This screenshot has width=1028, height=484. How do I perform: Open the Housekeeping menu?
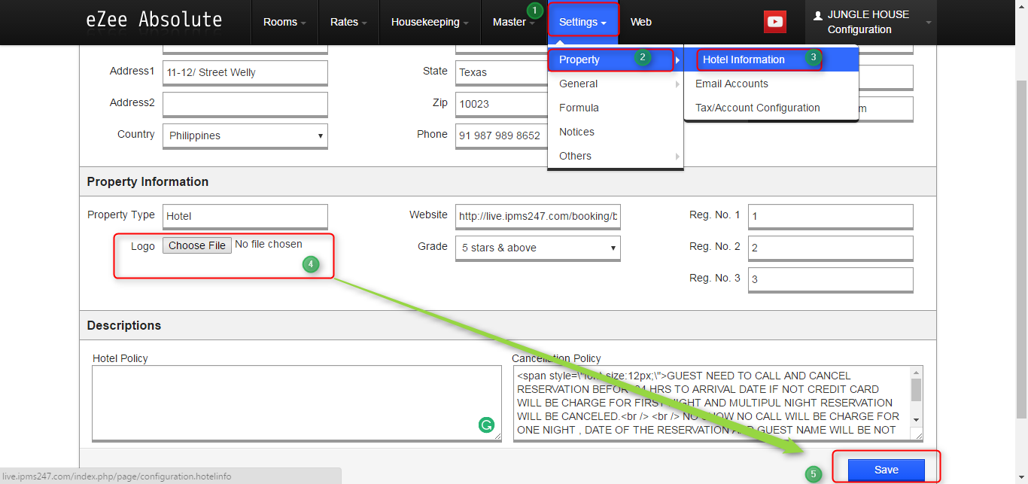tap(430, 22)
